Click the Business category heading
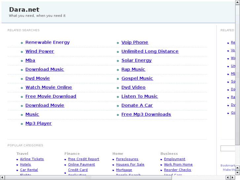This screenshot has height=180, width=240. point(169,154)
